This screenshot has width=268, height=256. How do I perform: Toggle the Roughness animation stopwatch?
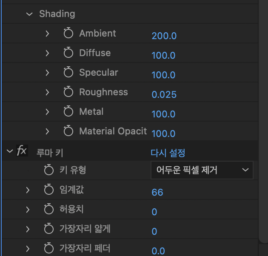click(x=68, y=91)
